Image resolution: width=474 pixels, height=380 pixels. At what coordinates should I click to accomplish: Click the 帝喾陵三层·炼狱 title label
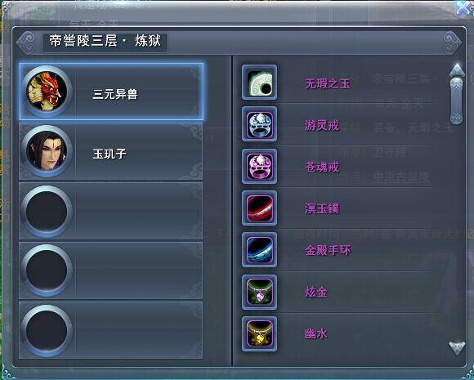(105, 41)
